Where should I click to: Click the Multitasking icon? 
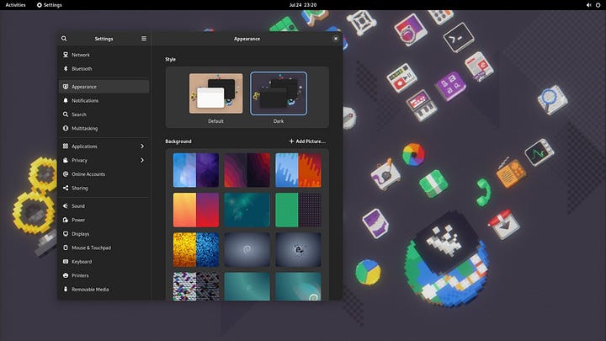66,128
